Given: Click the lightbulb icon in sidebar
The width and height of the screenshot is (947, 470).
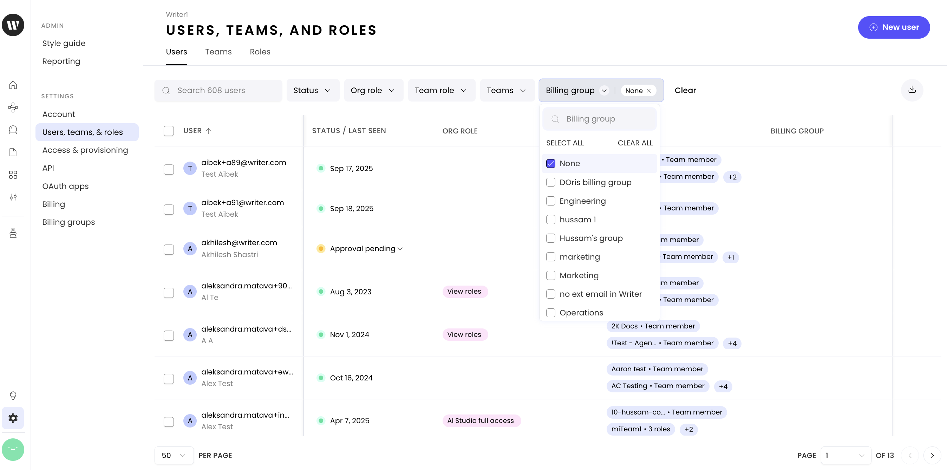Looking at the screenshot, I should [13, 395].
